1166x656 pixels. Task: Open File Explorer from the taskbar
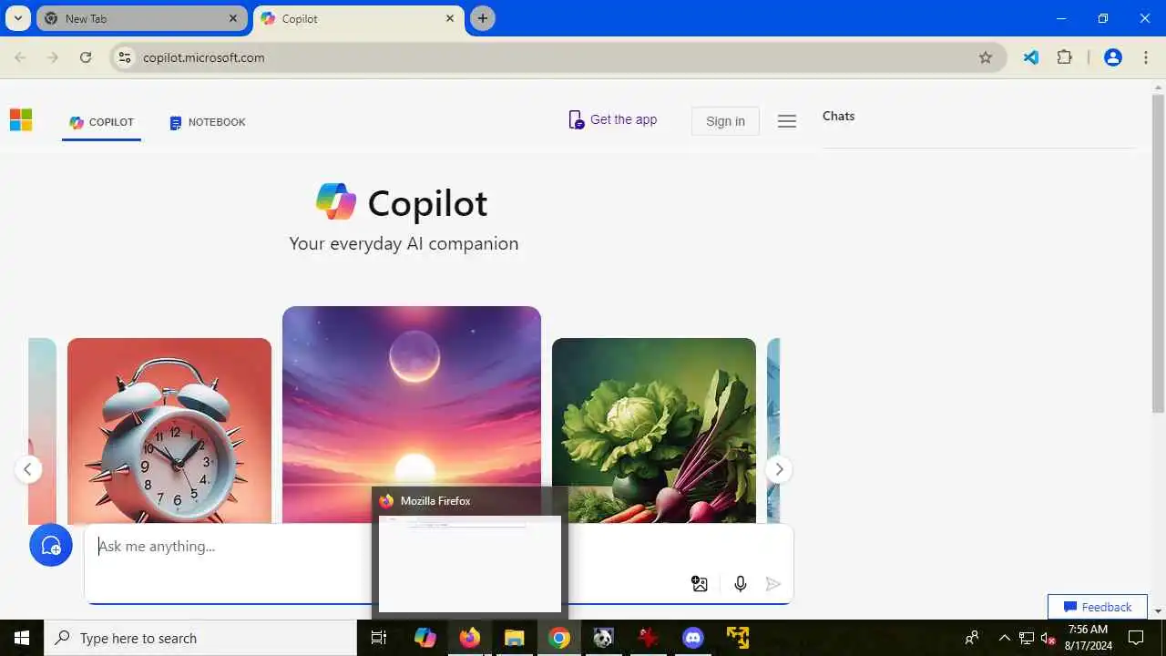tap(515, 638)
